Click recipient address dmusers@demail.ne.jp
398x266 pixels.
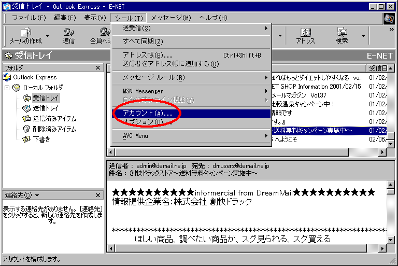click(x=241, y=166)
